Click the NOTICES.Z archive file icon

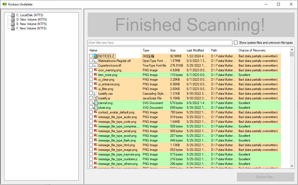point(95,56)
